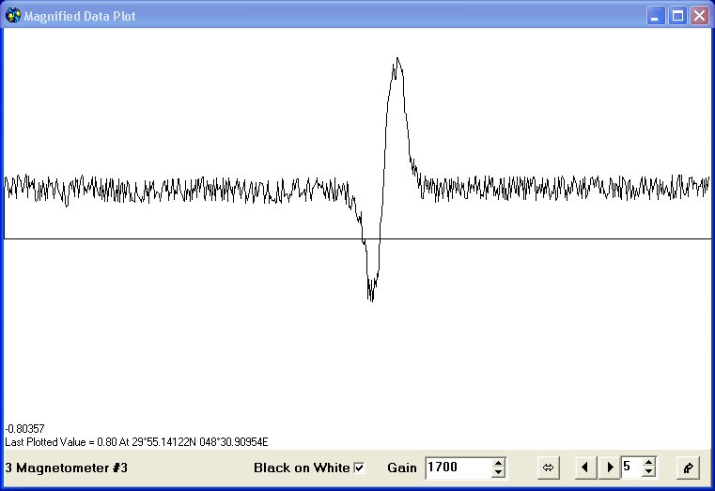Click the right-pointing black triangle button
The width and height of the screenshot is (715, 491).
[x=610, y=468]
